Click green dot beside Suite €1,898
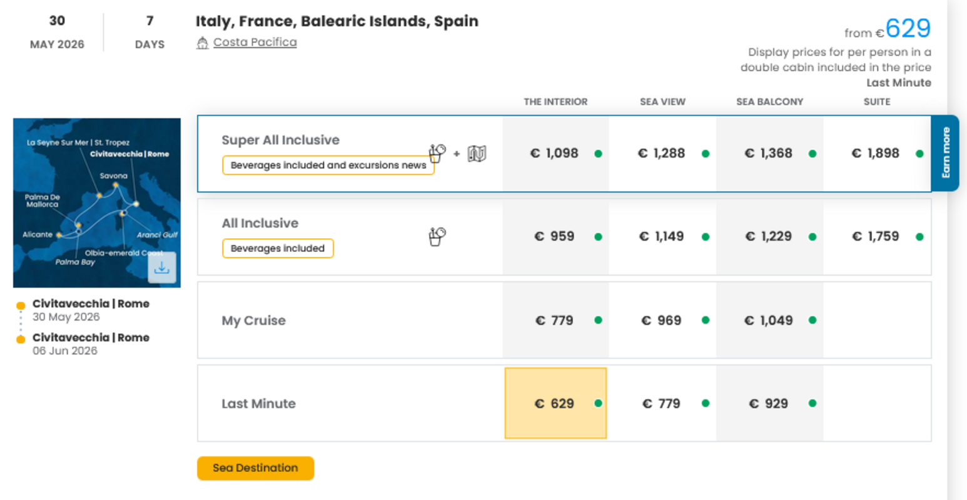The width and height of the screenshot is (967, 500). (x=919, y=154)
